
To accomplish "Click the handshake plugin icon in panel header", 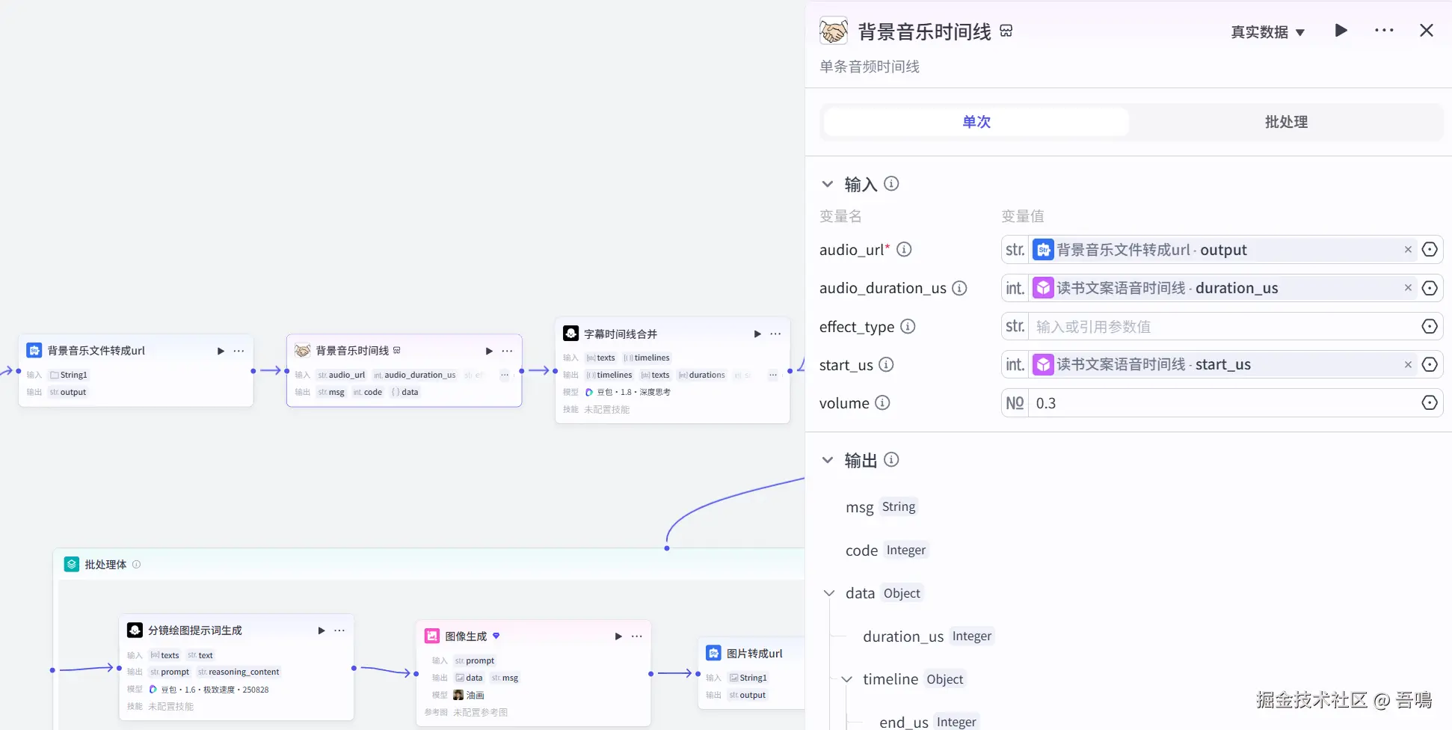I will click(834, 31).
